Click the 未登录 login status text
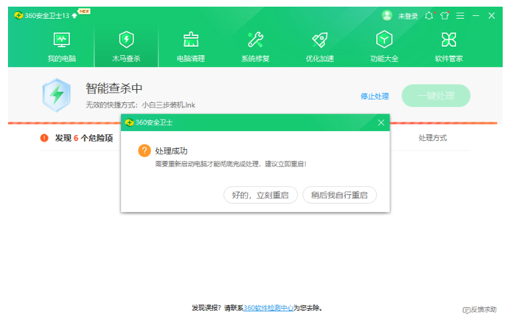 pos(408,16)
